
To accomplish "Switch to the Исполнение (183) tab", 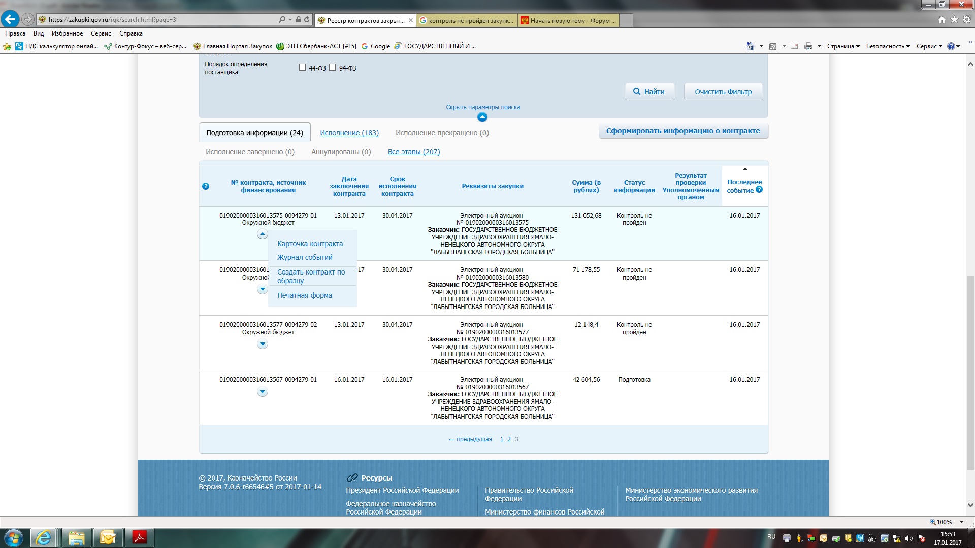I will 349,133.
